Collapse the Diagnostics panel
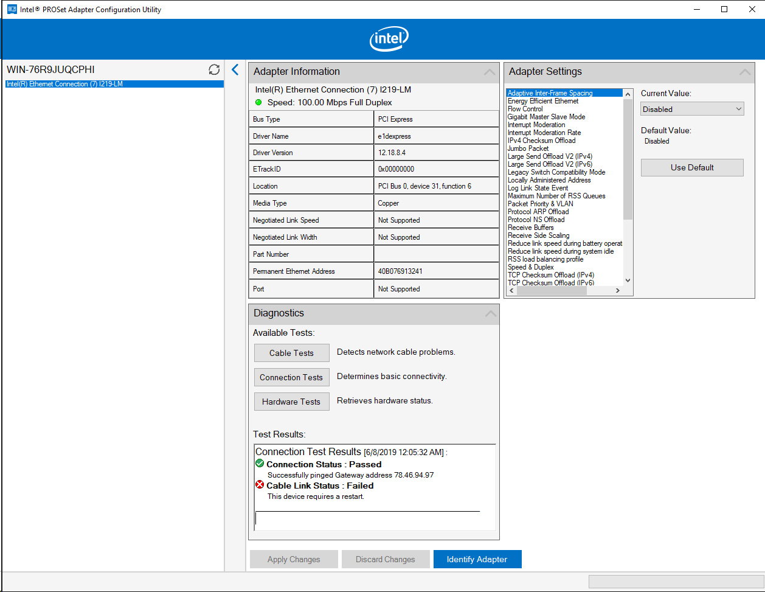The width and height of the screenshot is (765, 592). click(x=490, y=313)
